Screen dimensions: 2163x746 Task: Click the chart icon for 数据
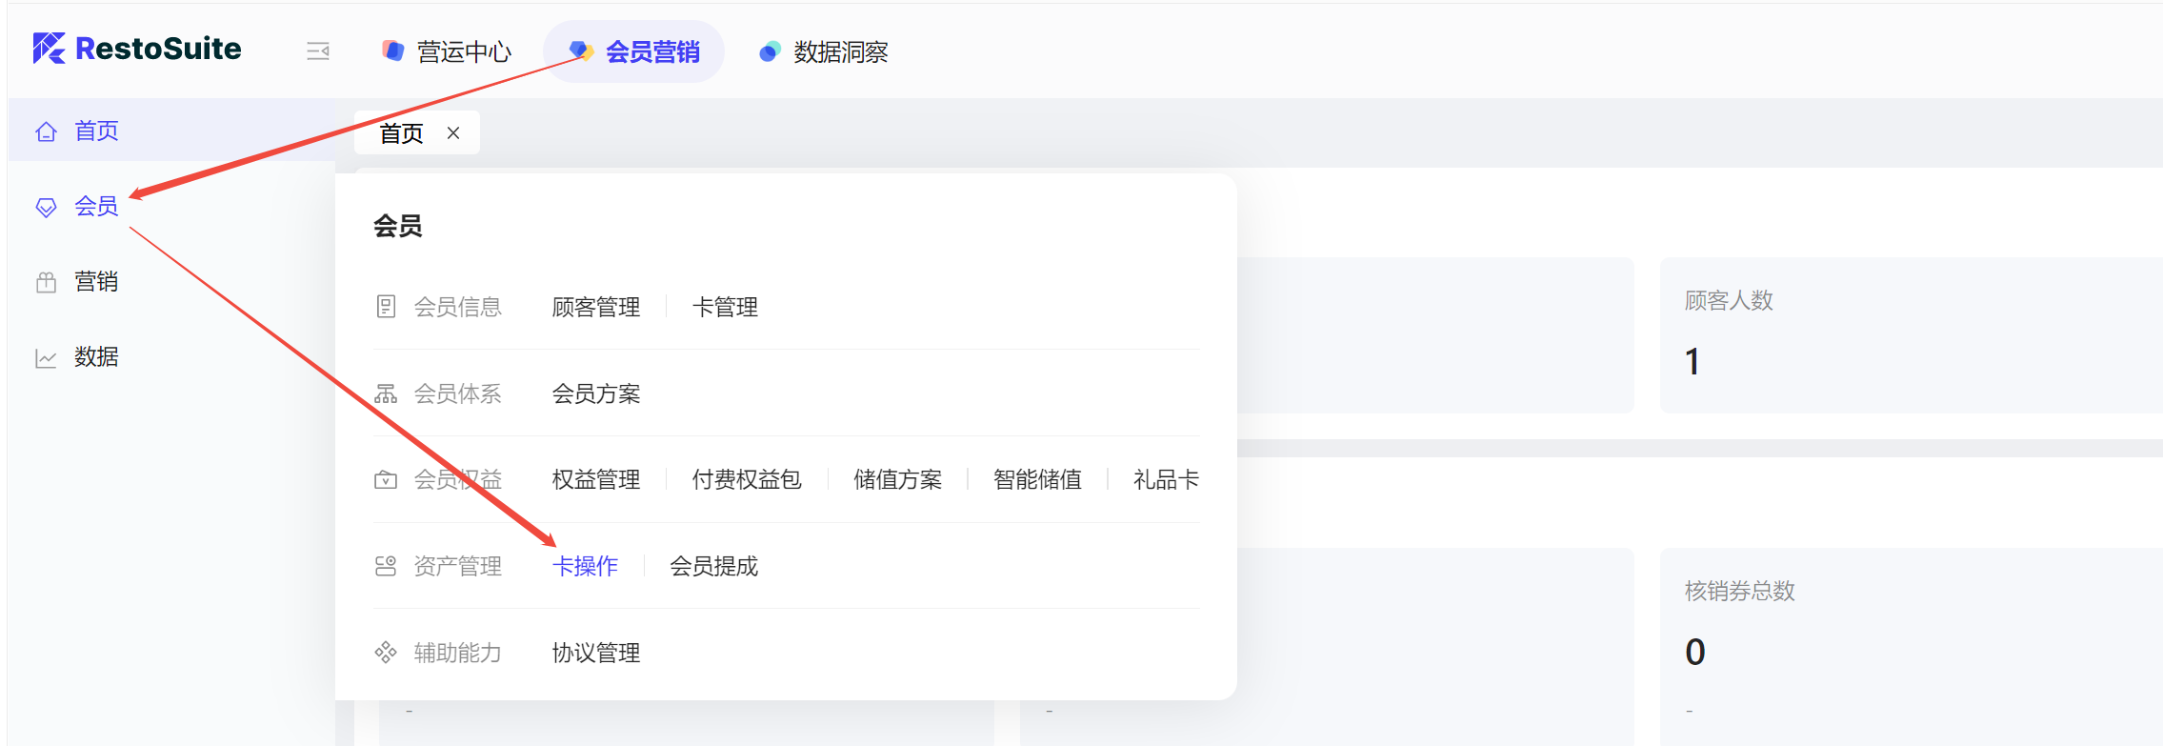coord(46,358)
